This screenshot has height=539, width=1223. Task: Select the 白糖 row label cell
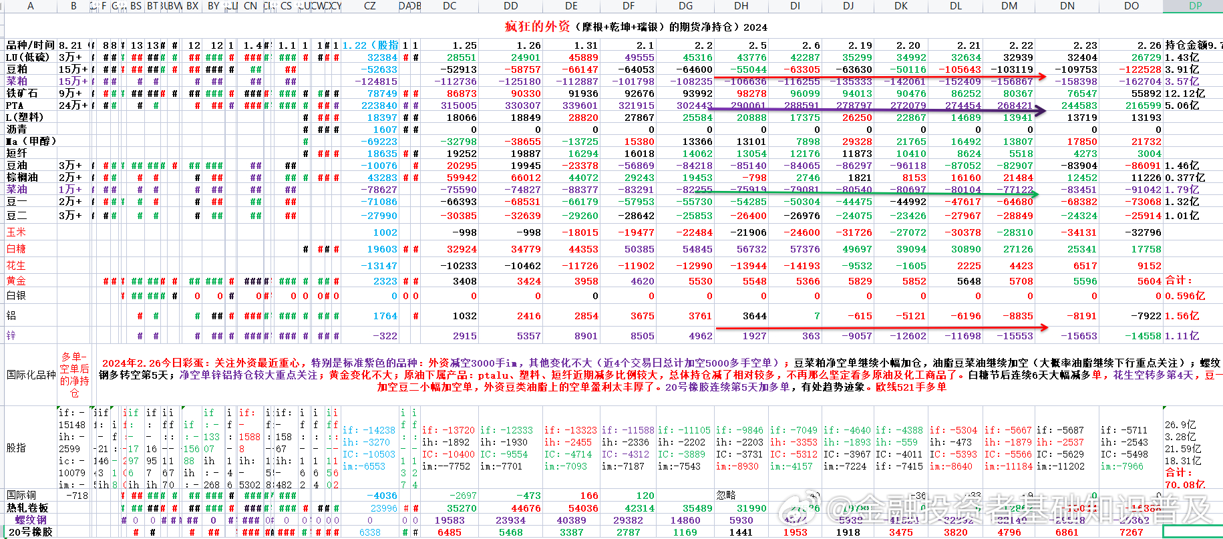coord(17,249)
